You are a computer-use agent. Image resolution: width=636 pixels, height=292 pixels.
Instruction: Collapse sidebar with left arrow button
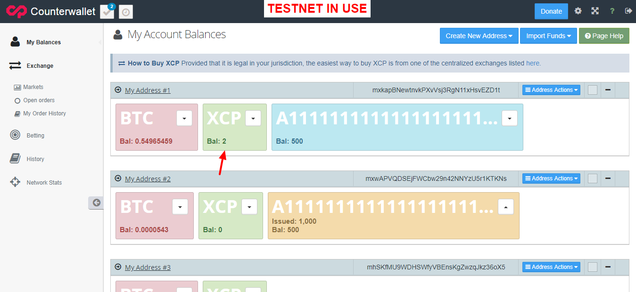(x=96, y=203)
